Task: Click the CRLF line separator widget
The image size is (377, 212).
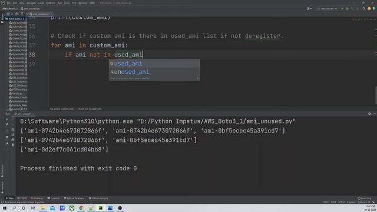Action: [333, 203]
